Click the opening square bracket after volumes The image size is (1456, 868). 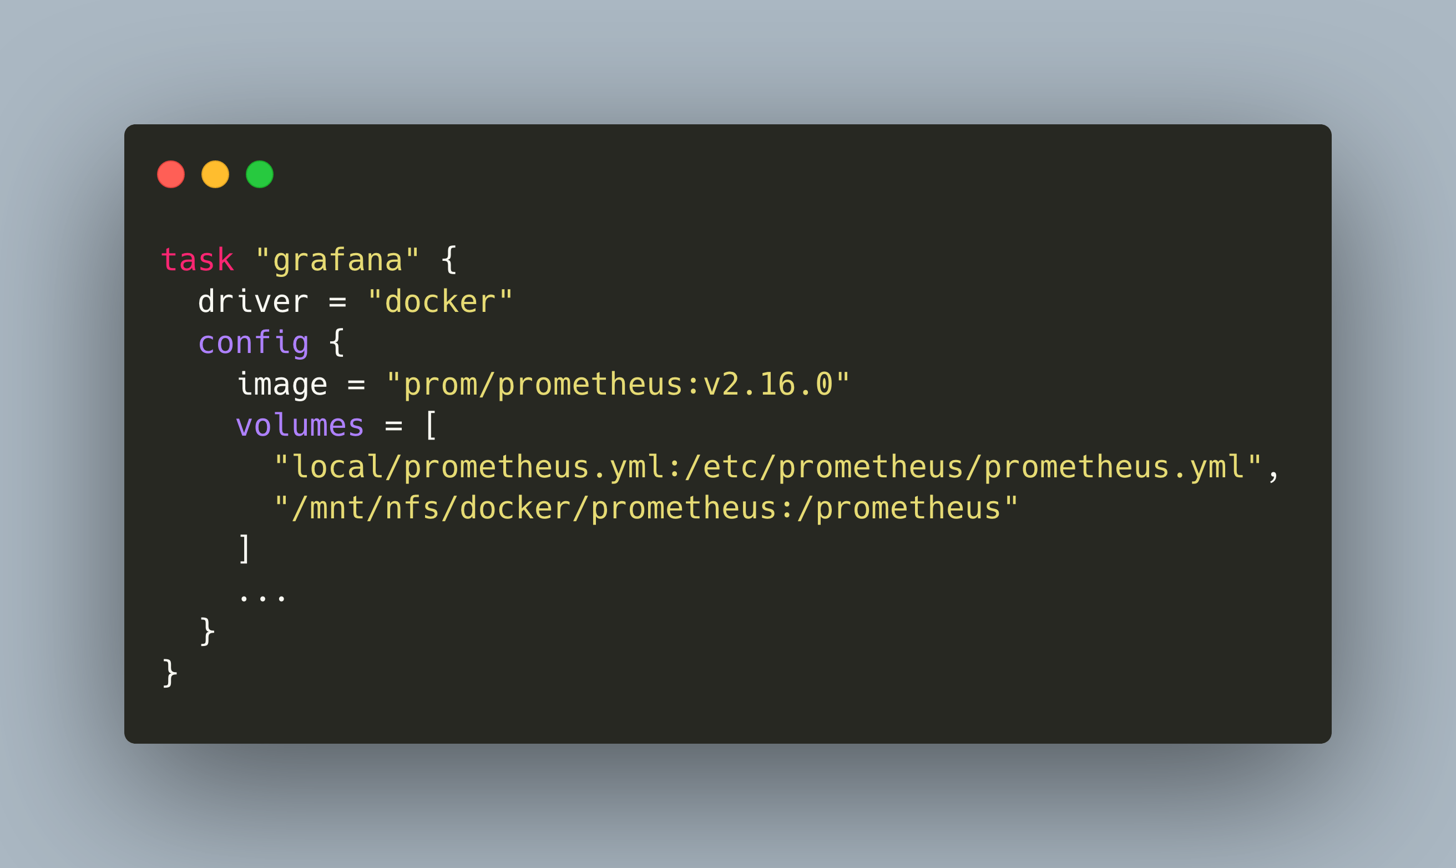[x=431, y=426]
